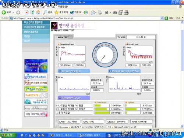This screenshot has height=138, width=184.
Task: Click the 10.4 Mbps download result box
Action: (65, 65)
